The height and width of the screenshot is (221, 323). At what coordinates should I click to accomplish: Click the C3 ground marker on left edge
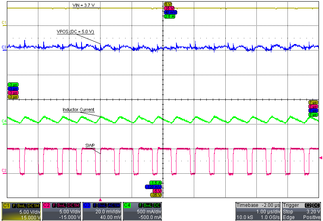4,47
